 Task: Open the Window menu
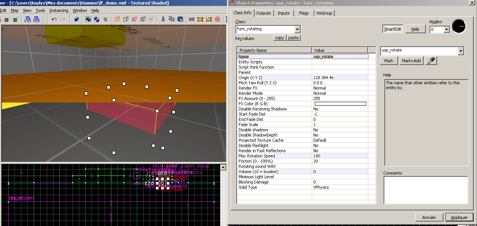80,10
